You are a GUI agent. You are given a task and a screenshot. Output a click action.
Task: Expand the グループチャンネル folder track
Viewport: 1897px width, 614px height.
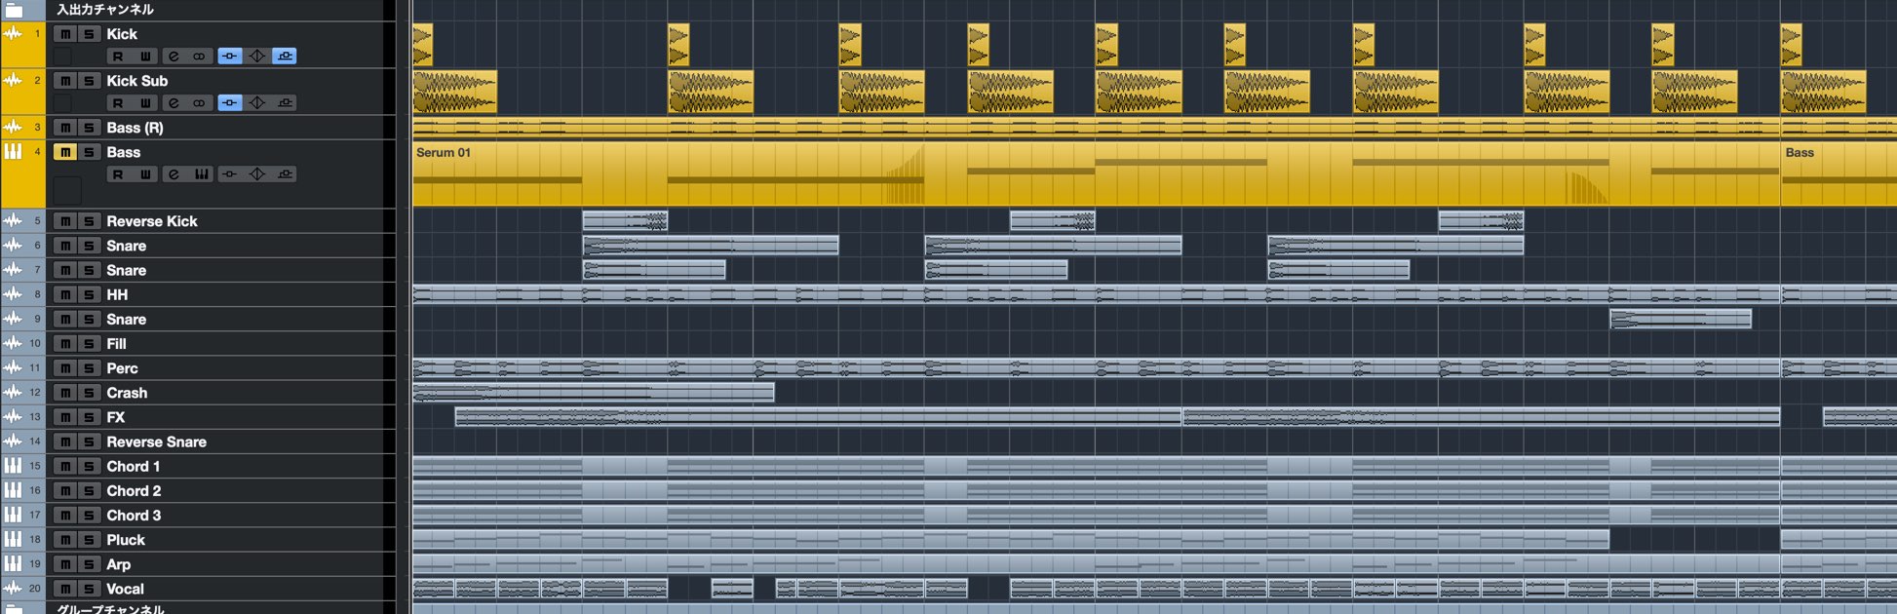point(14,609)
